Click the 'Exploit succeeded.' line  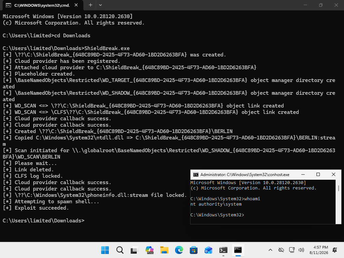(36, 208)
